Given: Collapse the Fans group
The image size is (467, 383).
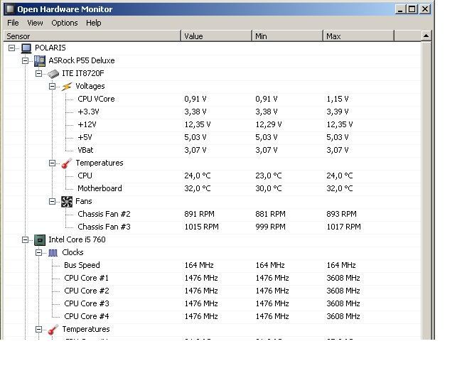Looking at the screenshot, I should pos(52,202).
